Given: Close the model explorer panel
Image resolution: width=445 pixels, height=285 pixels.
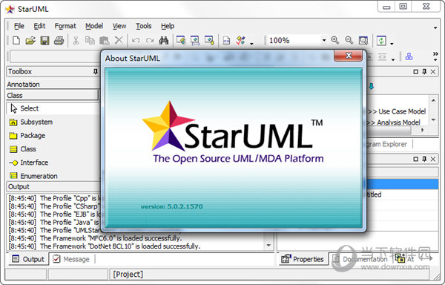Looking at the screenshot, I should click(433, 71).
